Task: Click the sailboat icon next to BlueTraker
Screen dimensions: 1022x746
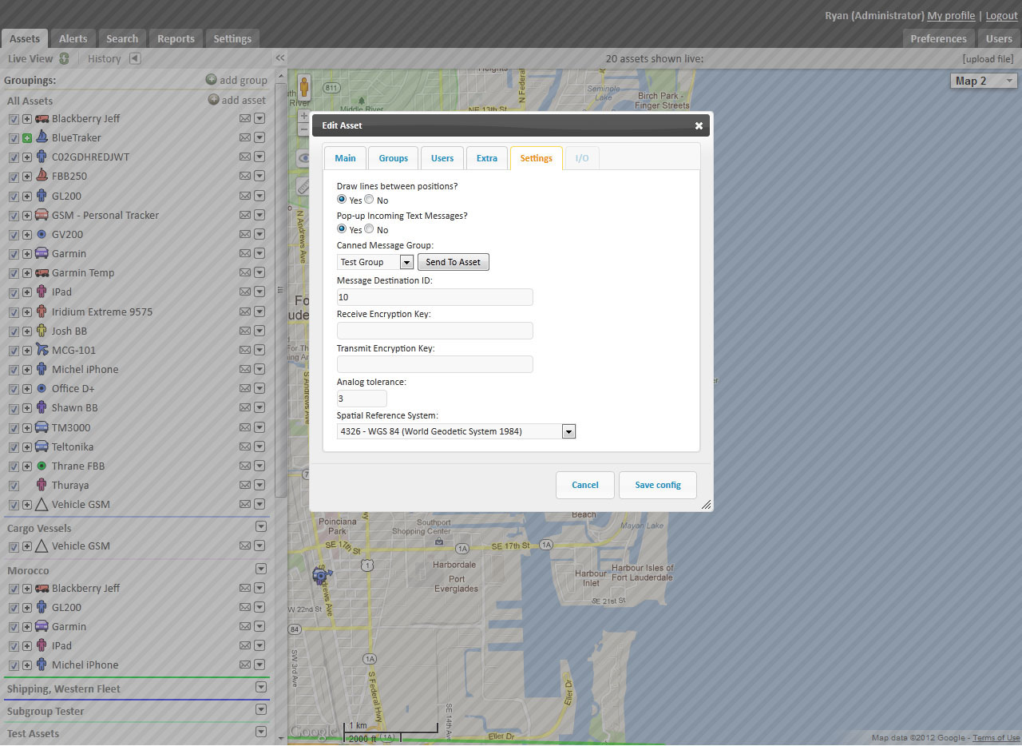Action: coord(42,137)
